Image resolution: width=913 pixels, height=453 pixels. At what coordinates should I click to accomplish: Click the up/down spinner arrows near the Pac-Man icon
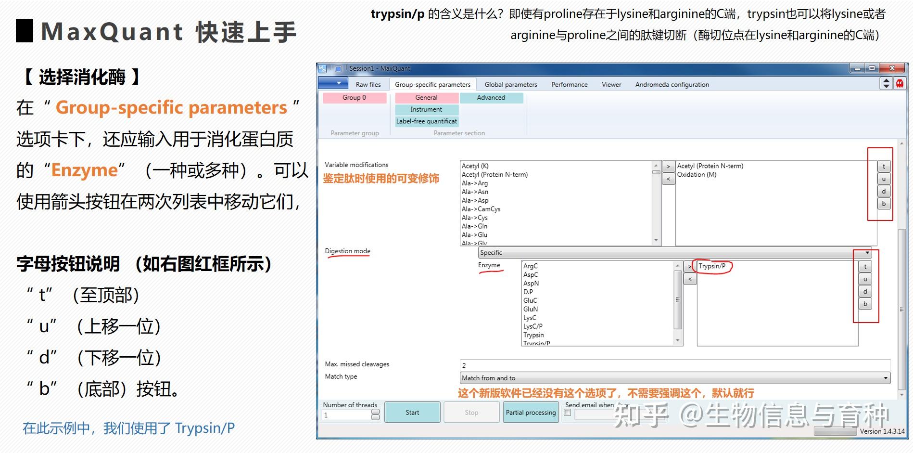tap(886, 82)
